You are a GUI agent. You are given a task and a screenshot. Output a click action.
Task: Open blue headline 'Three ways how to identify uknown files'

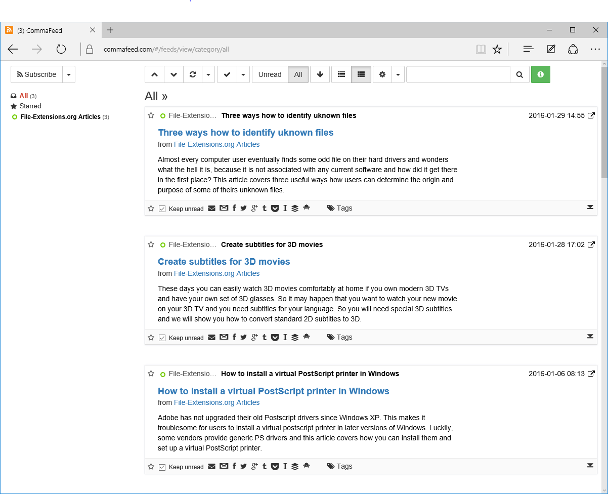coord(246,133)
